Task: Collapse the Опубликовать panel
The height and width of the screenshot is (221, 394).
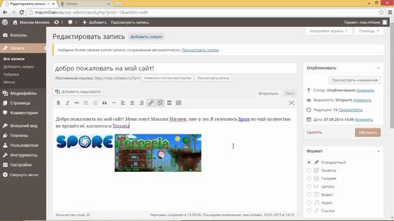Action: point(378,68)
